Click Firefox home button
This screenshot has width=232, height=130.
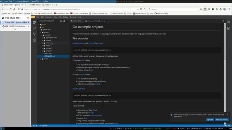pos(14,9)
